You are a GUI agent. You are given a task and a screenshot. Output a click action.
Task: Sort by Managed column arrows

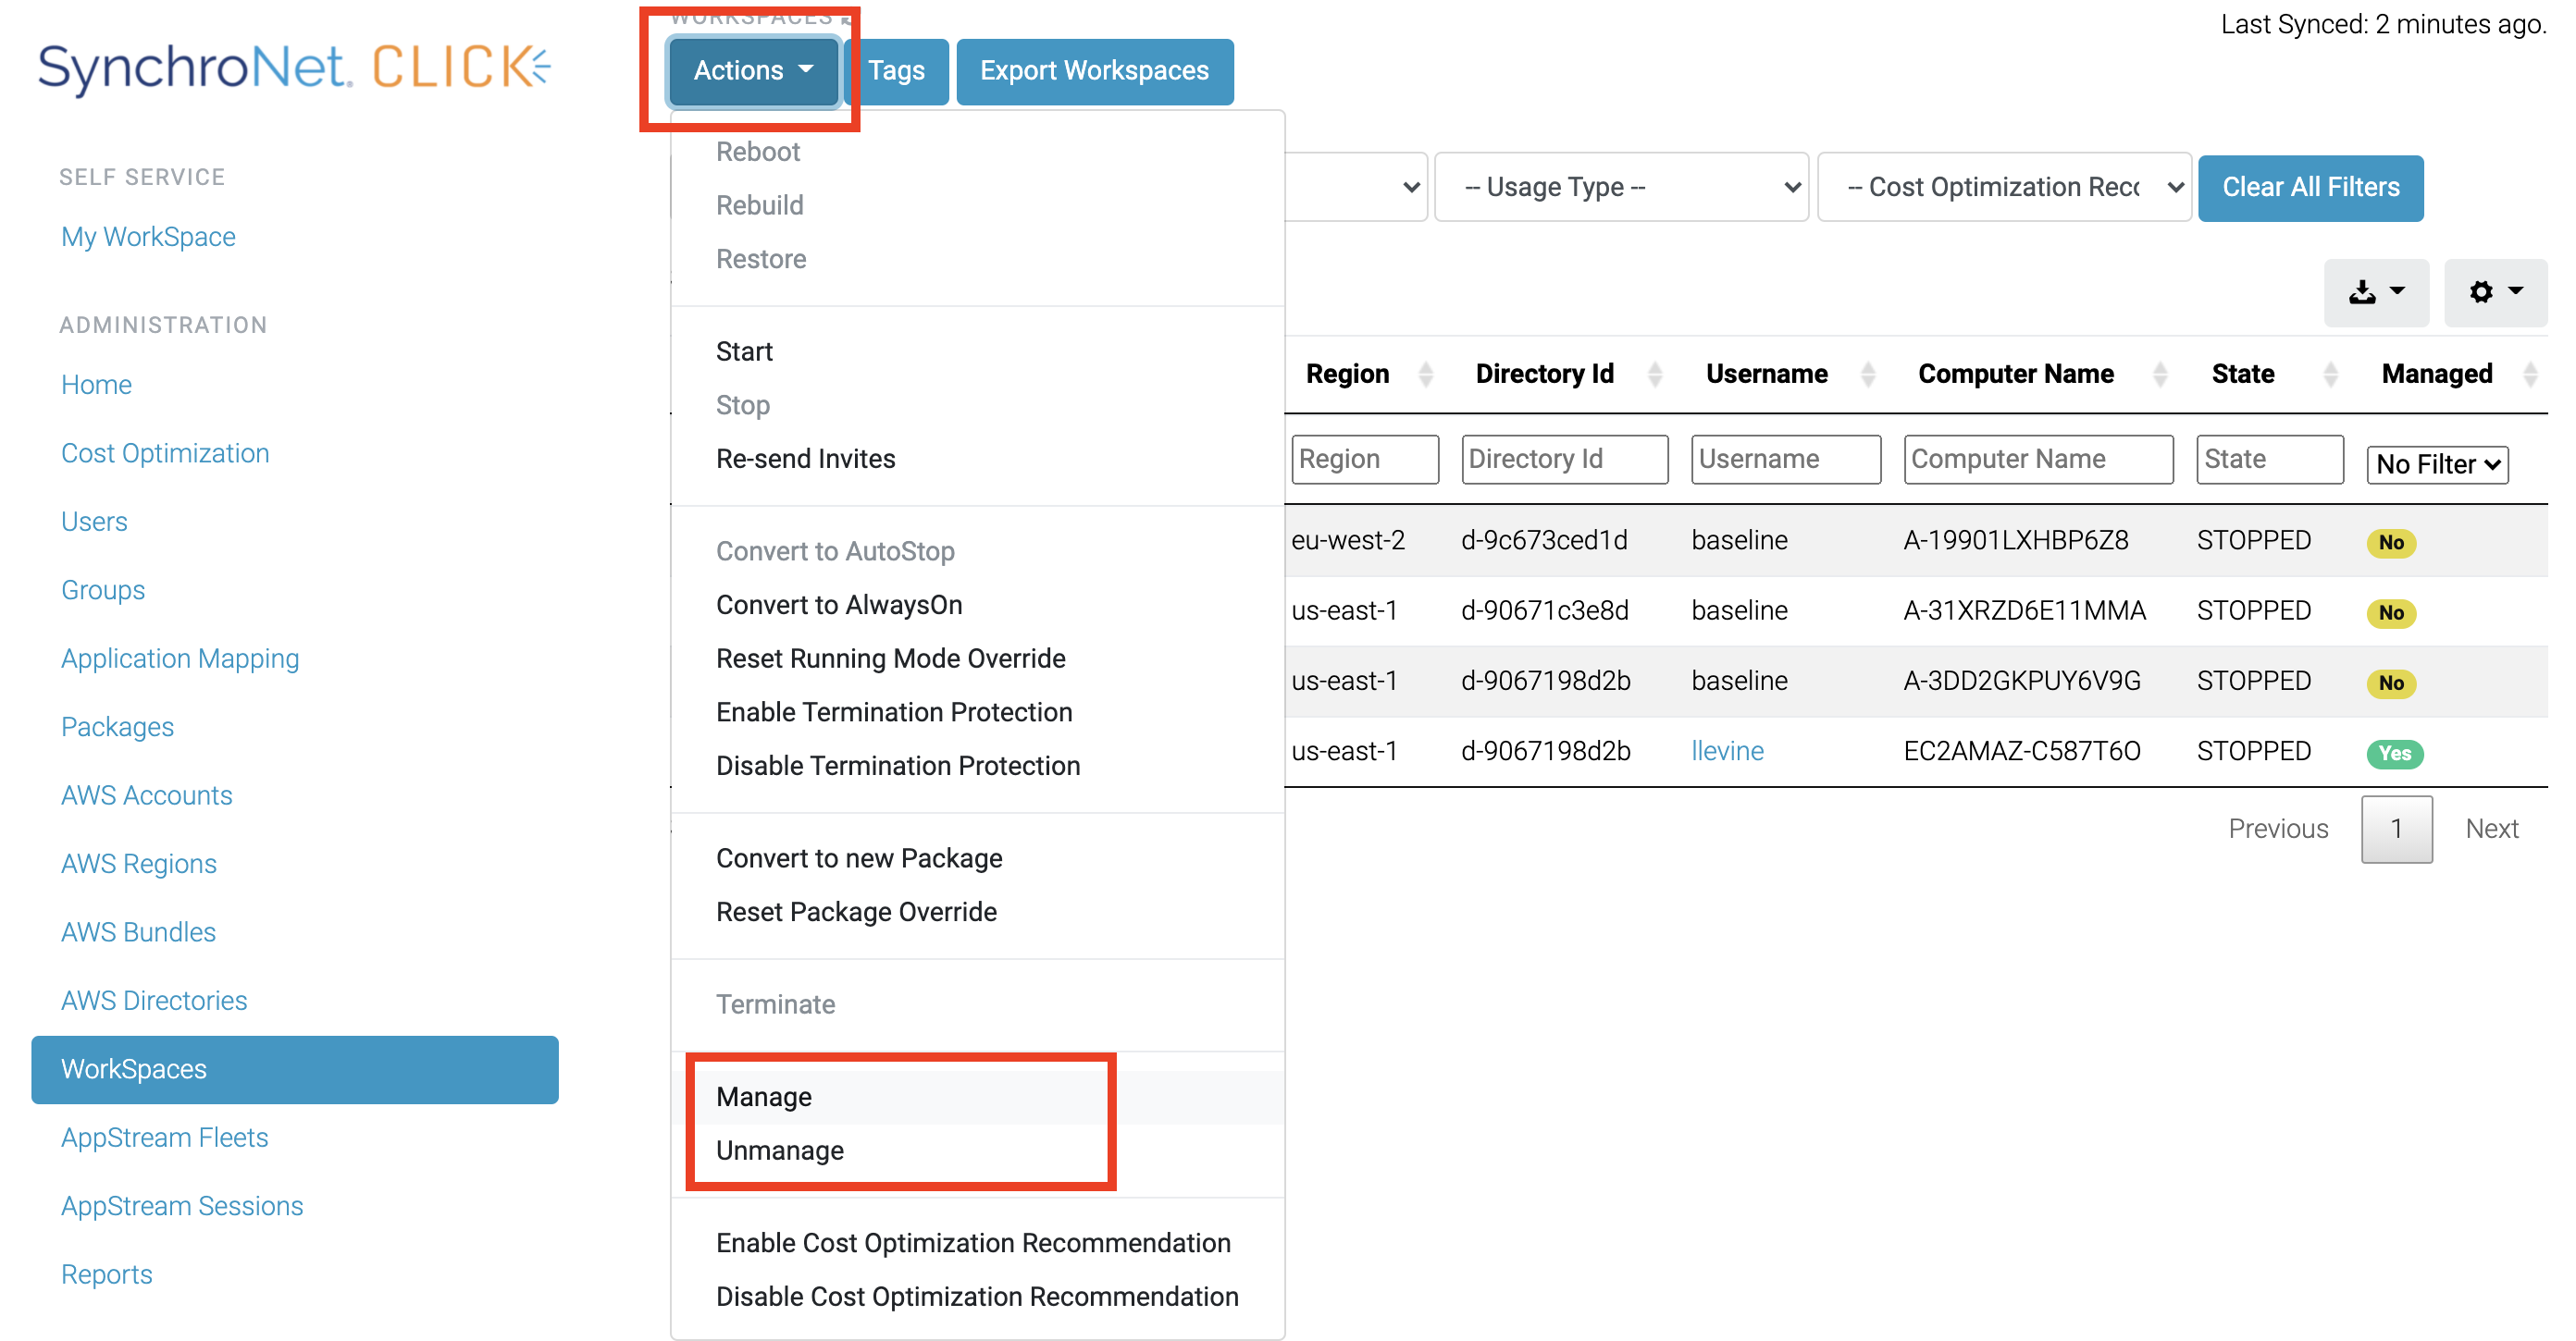point(2530,374)
